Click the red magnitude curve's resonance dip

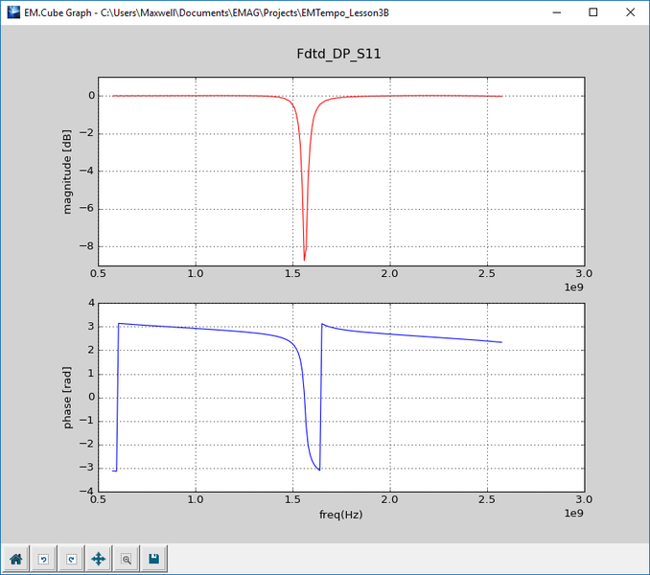[x=305, y=257]
